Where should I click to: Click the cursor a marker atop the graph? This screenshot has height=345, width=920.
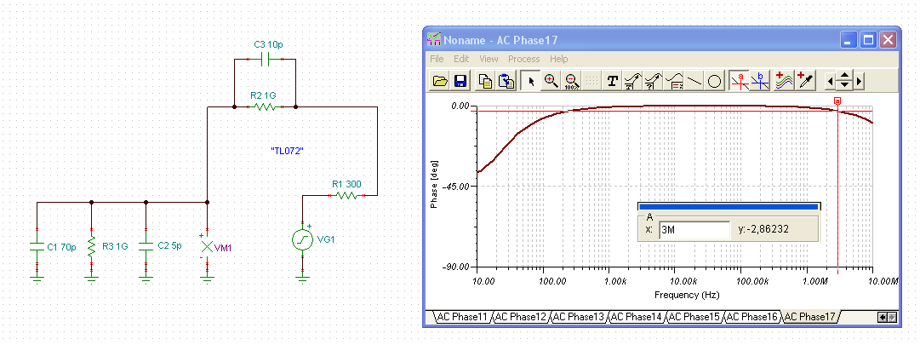coord(837,101)
